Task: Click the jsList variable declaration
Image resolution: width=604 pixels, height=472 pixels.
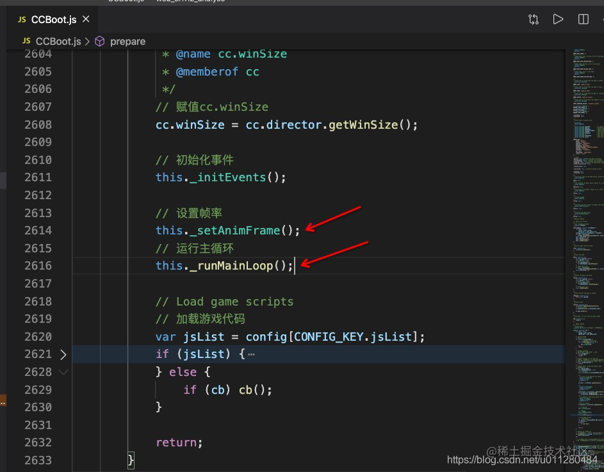Action: tap(204, 337)
